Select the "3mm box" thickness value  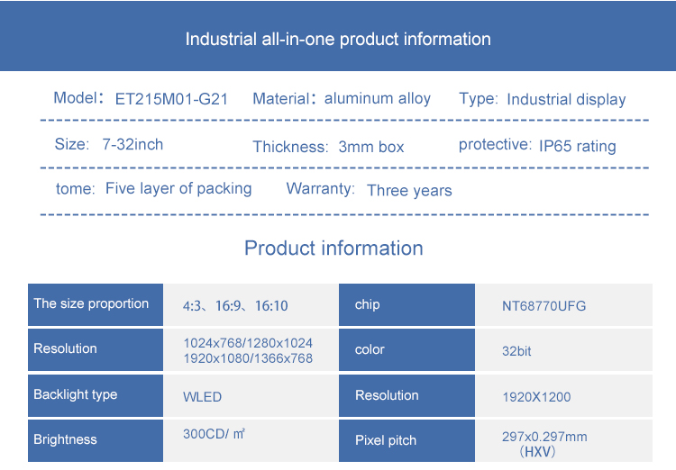pyautogui.click(x=371, y=147)
